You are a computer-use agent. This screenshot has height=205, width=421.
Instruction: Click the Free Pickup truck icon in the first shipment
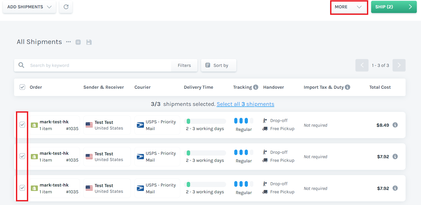coord(265,129)
